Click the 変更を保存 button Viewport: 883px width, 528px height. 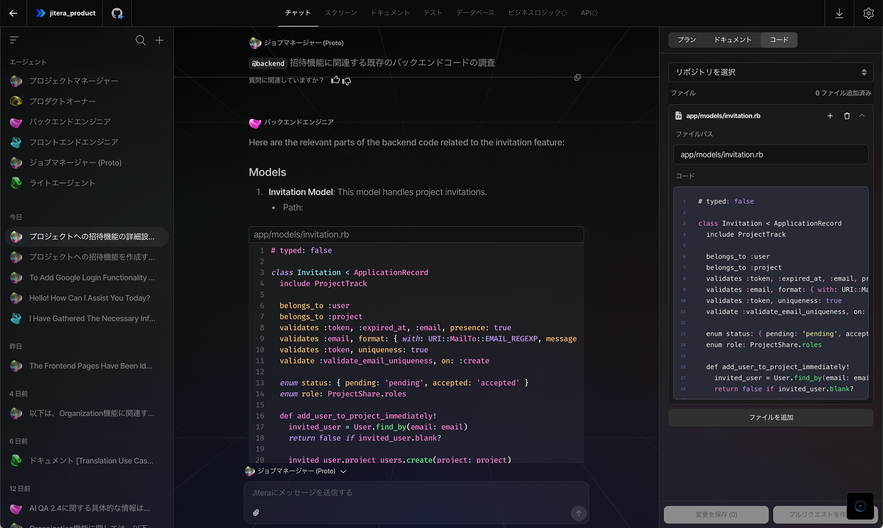pos(716,514)
